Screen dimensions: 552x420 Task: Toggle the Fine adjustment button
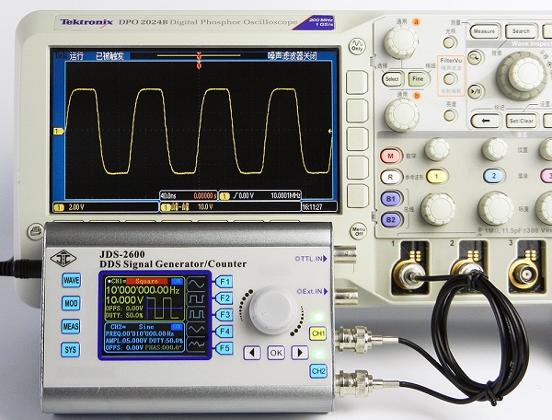pyautogui.click(x=418, y=79)
